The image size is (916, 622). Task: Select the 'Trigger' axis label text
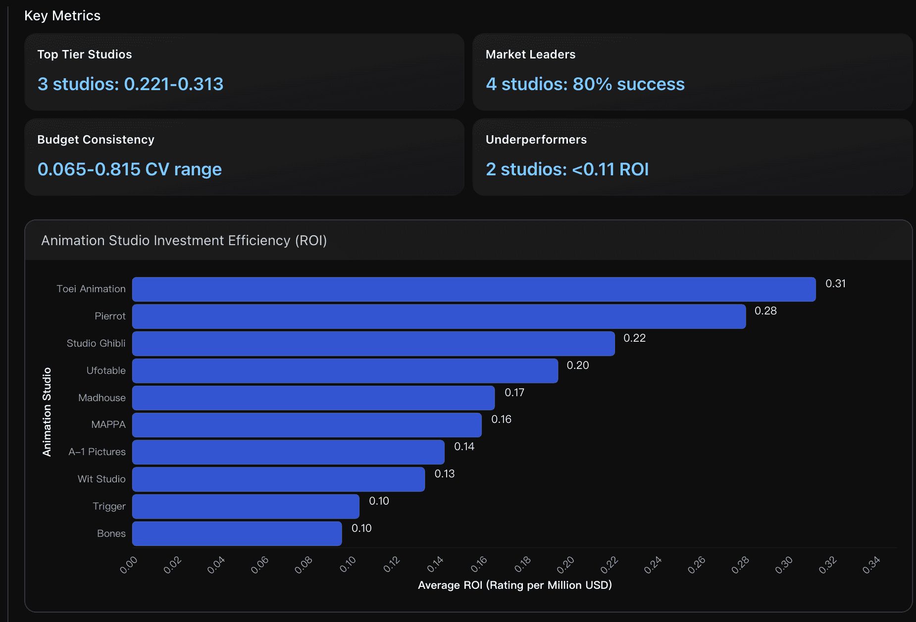pos(109,506)
